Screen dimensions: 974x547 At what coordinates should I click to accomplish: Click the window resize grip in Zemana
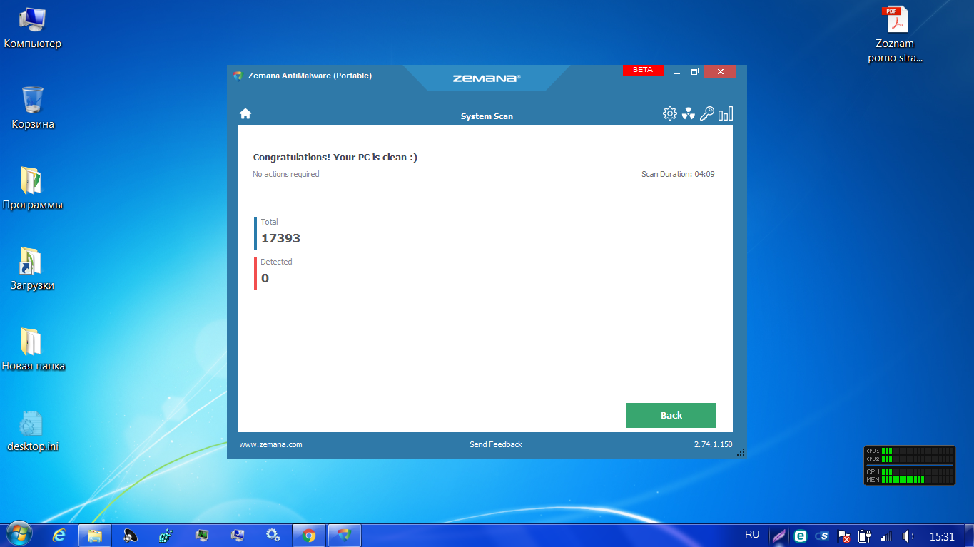point(741,452)
